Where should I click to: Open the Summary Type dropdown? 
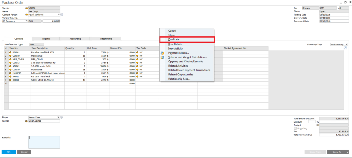pyautogui.click(x=346, y=44)
